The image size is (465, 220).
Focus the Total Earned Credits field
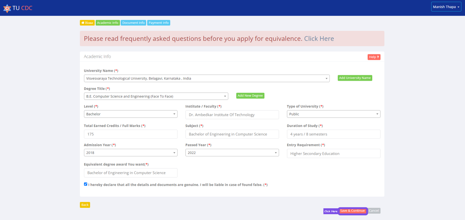(130, 134)
